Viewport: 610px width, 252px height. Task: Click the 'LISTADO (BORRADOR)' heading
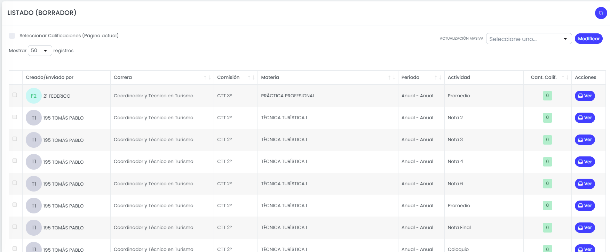click(42, 13)
